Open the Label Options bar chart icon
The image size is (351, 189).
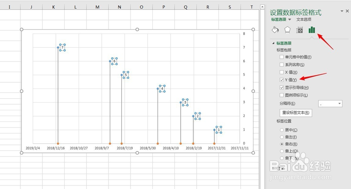pyautogui.click(x=312, y=30)
